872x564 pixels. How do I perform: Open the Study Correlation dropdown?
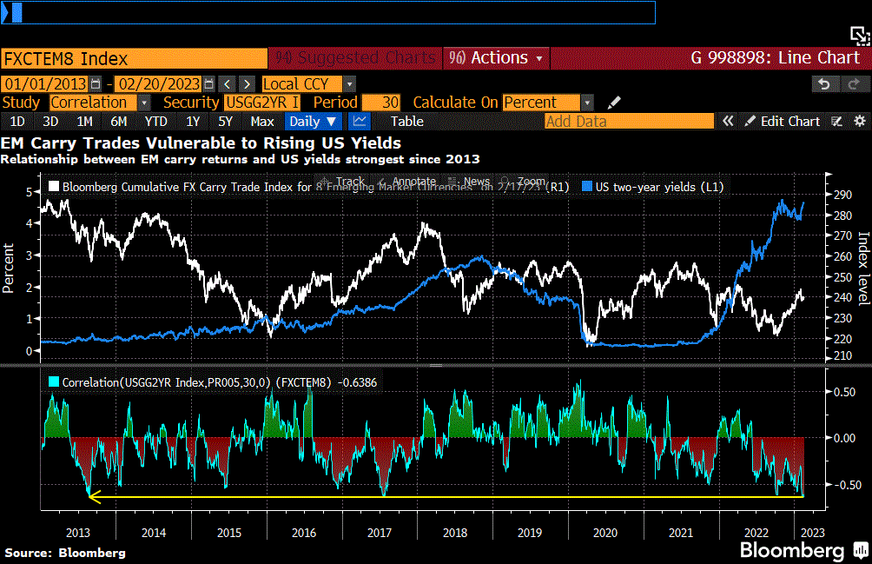(x=144, y=103)
